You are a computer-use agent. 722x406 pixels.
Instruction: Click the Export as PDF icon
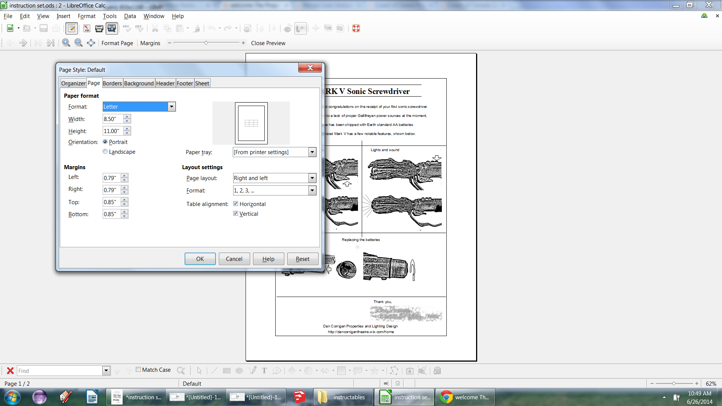(x=86, y=28)
